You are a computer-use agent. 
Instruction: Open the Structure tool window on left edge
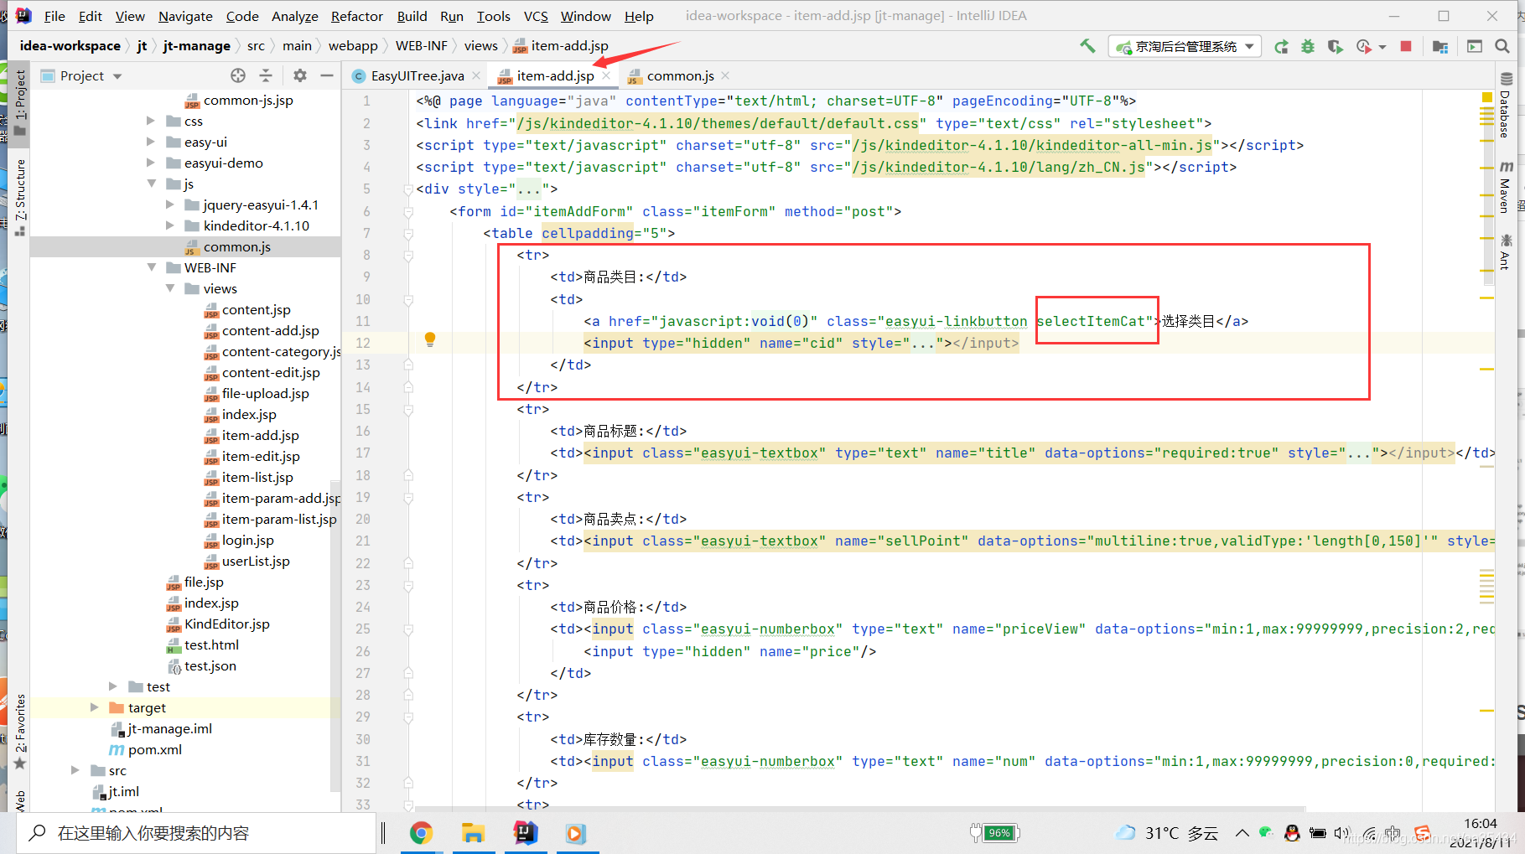[20, 196]
